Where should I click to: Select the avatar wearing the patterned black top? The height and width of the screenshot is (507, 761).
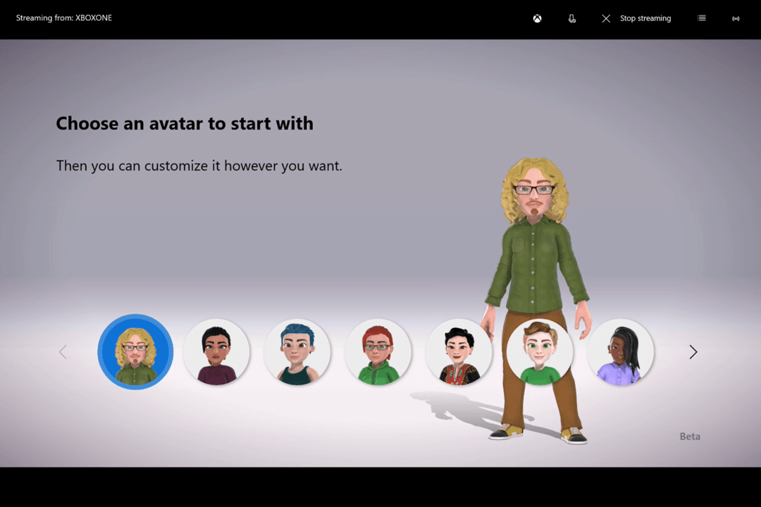pyautogui.click(x=459, y=352)
